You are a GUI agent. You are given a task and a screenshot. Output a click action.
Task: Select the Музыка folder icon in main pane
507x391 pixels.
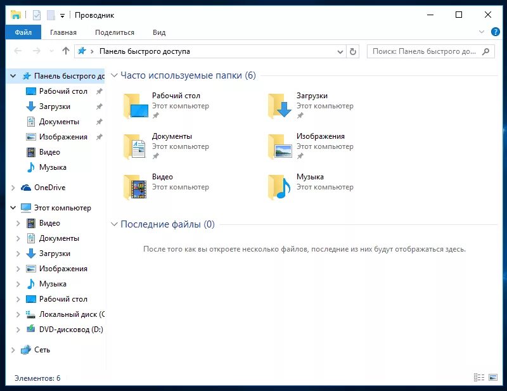(x=280, y=187)
